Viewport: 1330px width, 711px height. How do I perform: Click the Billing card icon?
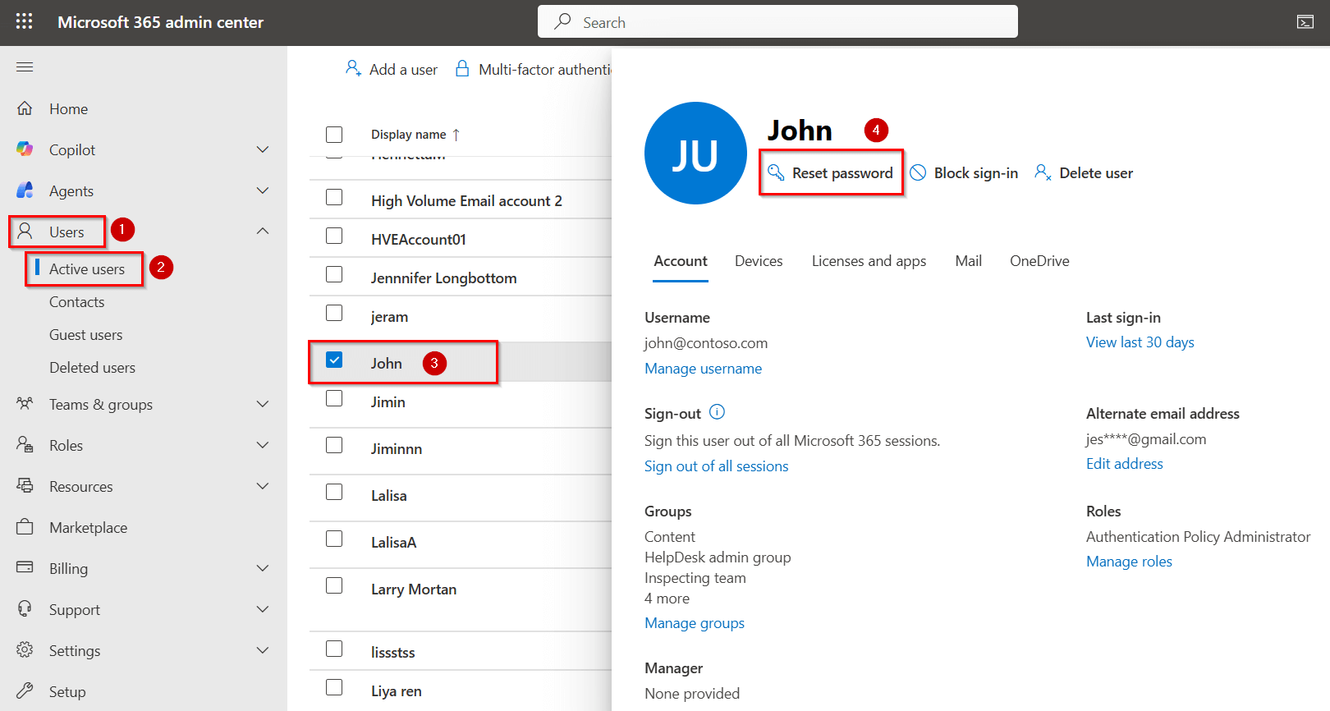(x=25, y=568)
